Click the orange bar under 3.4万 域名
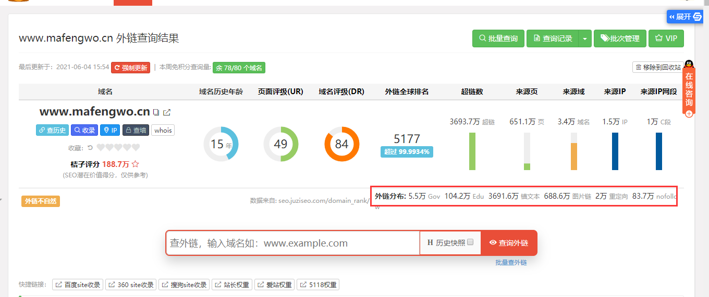This screenshot has width=709, height=297. click(x=574, y=156)
